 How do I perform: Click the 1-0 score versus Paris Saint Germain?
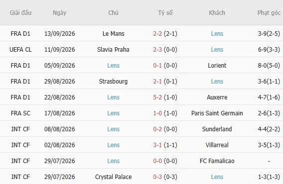point(157,113)
